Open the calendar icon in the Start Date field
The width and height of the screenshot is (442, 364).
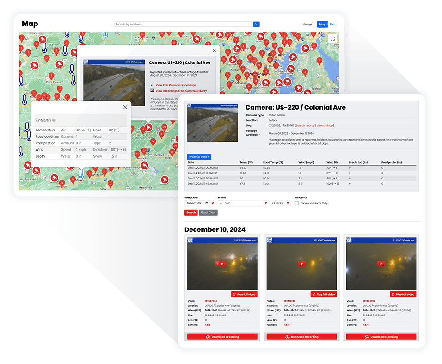tap(206, 203)
